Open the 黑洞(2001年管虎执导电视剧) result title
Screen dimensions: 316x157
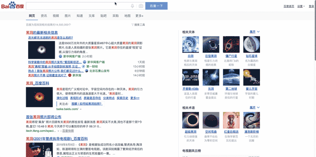tap(57, 139)
